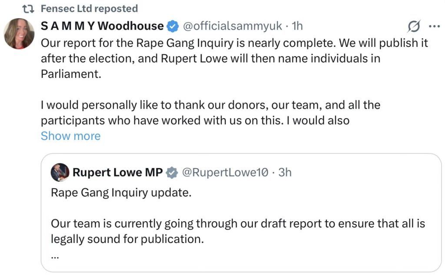Click the Rupert Lowe MP name
This screenshot has width=445, height=279.
(x=117, y=173)
